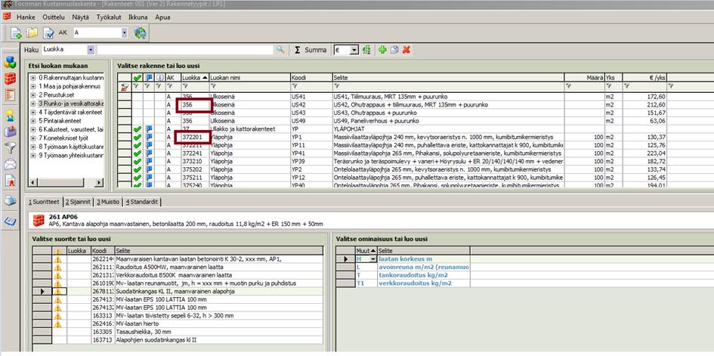Open the Hanke menu

pyautogui.click(x=26, y=17)
